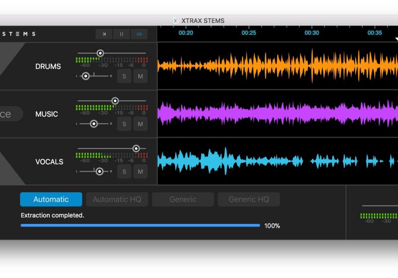Solo the DRUMS stem
This screenshot has height=278, width=398.
(124, 76)
